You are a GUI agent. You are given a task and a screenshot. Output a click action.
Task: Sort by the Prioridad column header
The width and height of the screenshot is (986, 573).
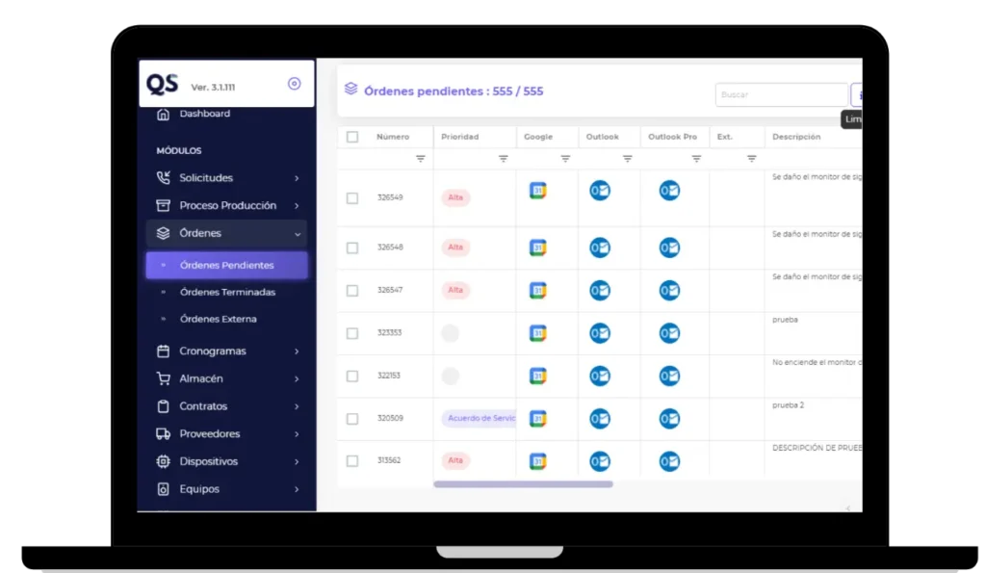pos(459,137)
